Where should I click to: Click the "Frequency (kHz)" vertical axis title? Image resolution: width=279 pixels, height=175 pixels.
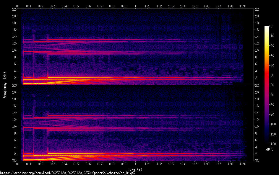(x=5, y=85)
